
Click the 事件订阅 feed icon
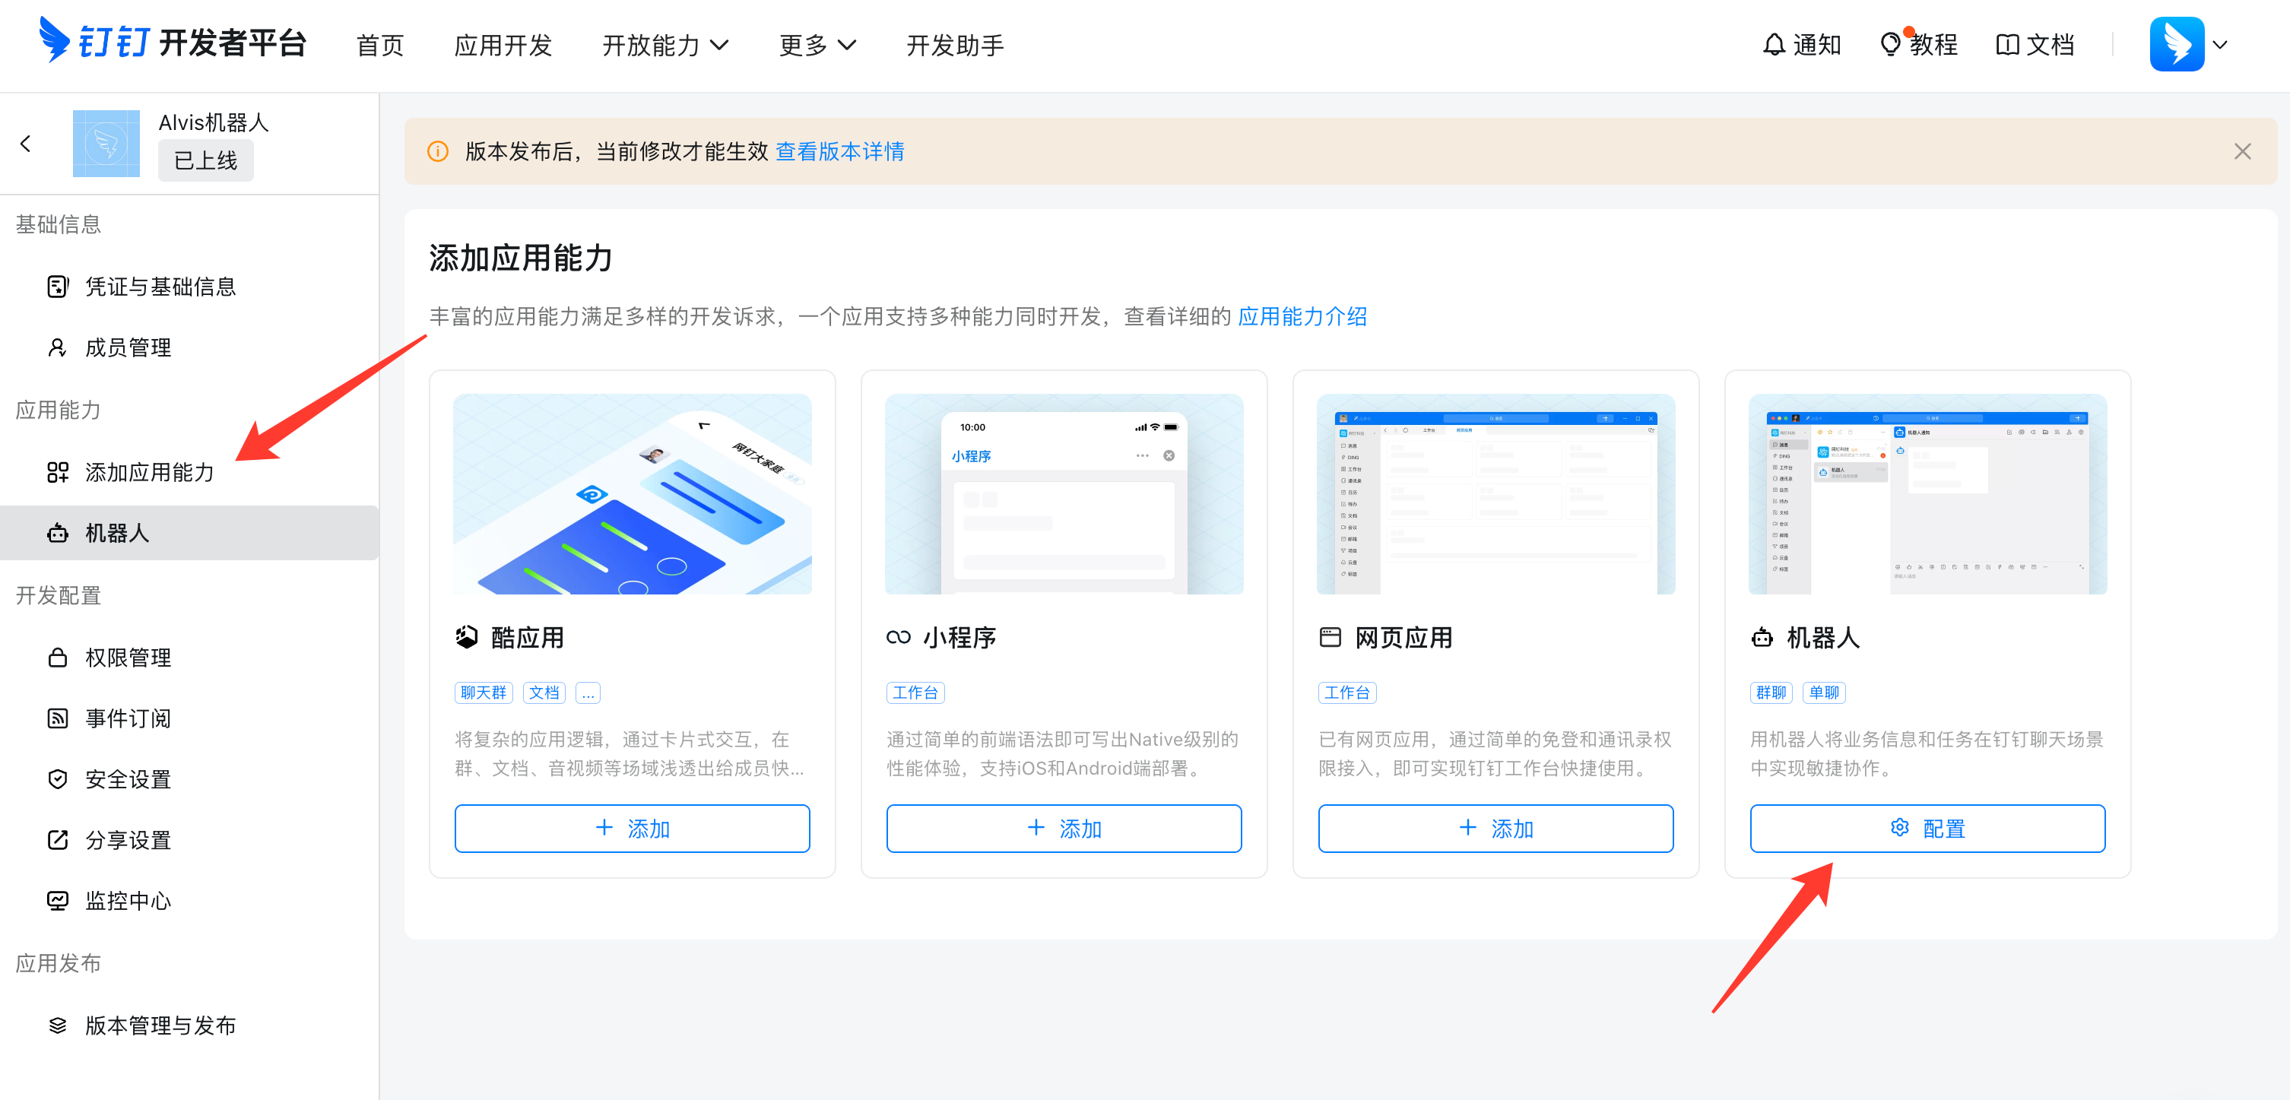(x=58, y=718)
